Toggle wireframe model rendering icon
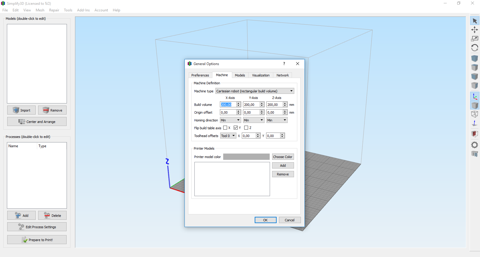 coord(475,114)
